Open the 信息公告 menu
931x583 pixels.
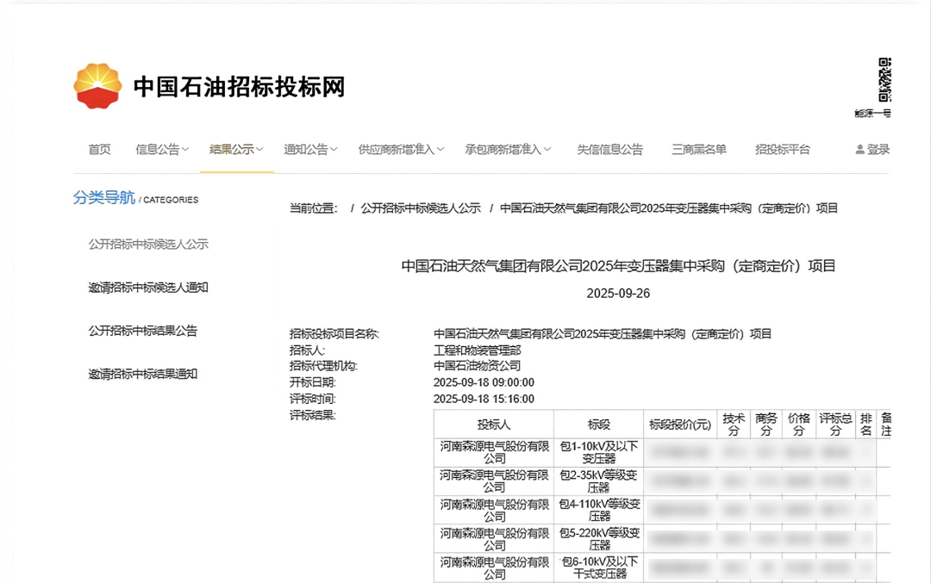pyautogui.click(x=158, y=150)
